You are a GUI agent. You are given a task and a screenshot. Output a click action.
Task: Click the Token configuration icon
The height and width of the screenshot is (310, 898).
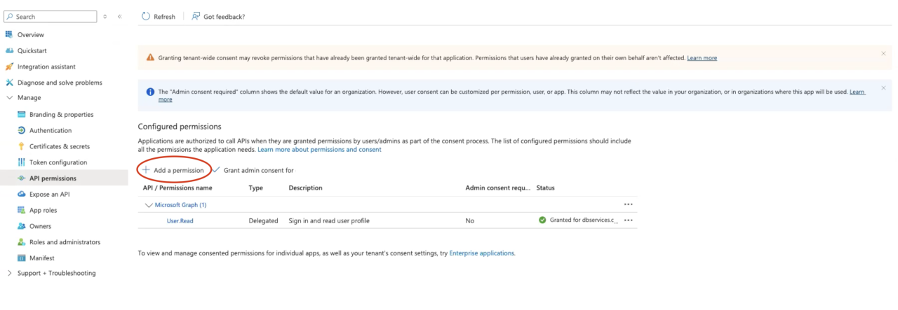point(22,162)
